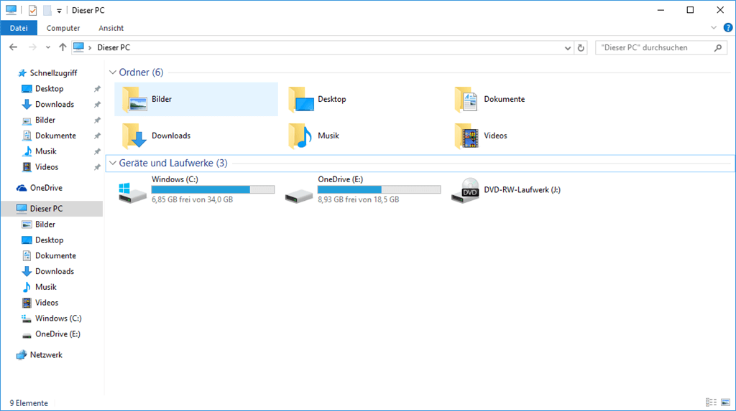The image size is (736, 411).
Task: Open the Datei menu
Action: coord(19,28)
